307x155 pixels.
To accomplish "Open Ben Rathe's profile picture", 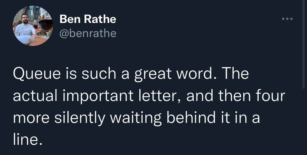I will point(33,26).
